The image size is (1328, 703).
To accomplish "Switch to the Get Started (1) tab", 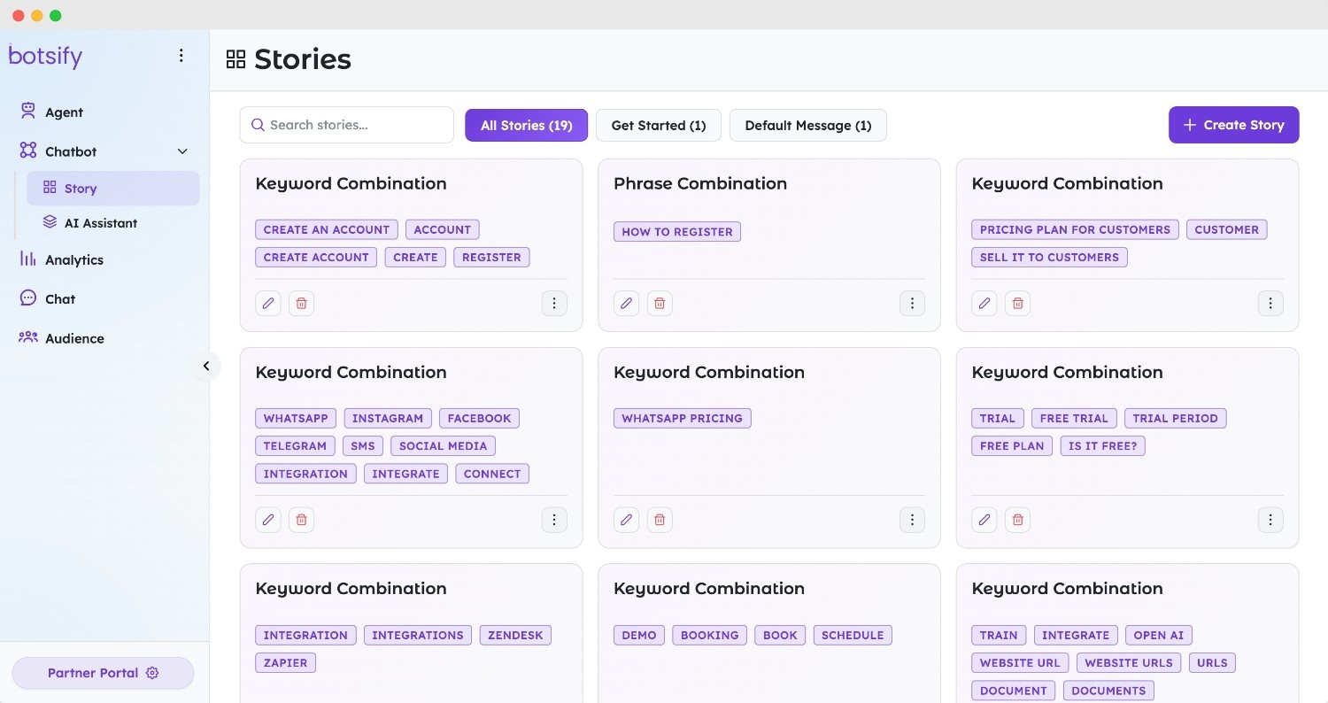I will (659, 126).
